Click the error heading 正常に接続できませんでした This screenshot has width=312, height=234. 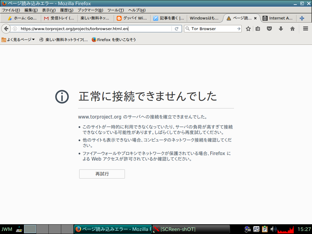point(148,96)
